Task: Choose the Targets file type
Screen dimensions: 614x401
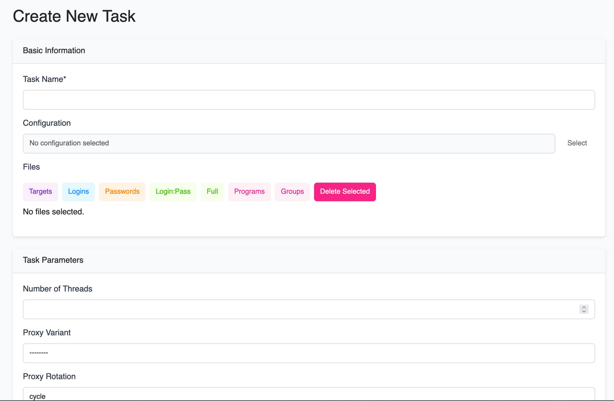Action: click(x=41, y=192)
